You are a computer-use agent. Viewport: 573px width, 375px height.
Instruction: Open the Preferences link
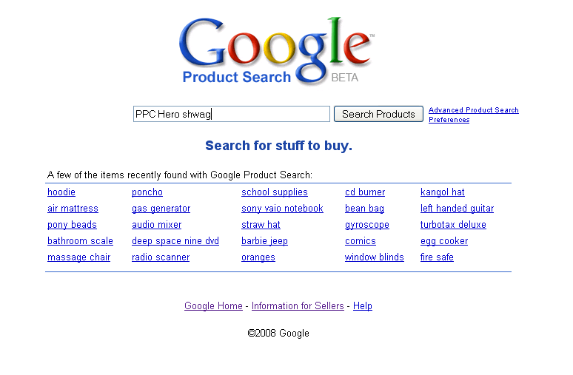(x=449, y=120)
